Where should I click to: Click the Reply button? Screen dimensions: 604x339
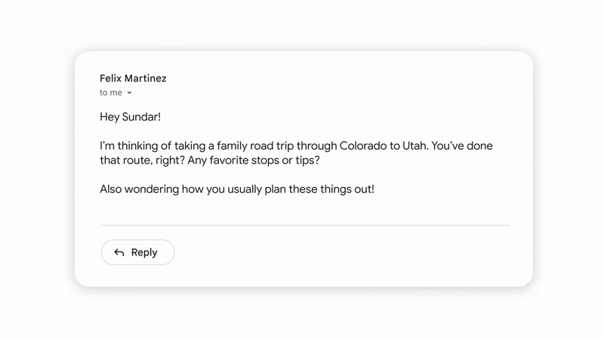pyautogui.click(x=137, y=252)
